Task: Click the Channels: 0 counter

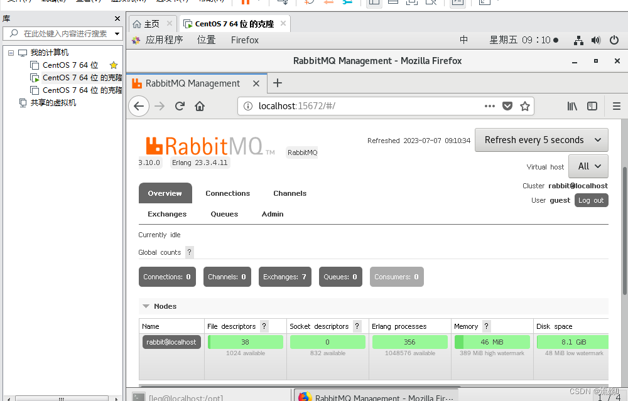Action: [227, 277]
